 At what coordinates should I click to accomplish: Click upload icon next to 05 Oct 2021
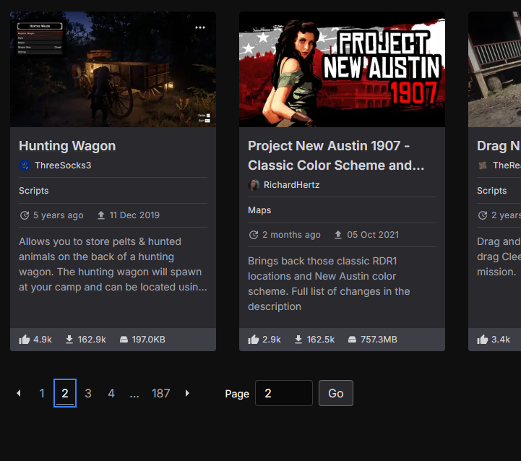point(338,235)
